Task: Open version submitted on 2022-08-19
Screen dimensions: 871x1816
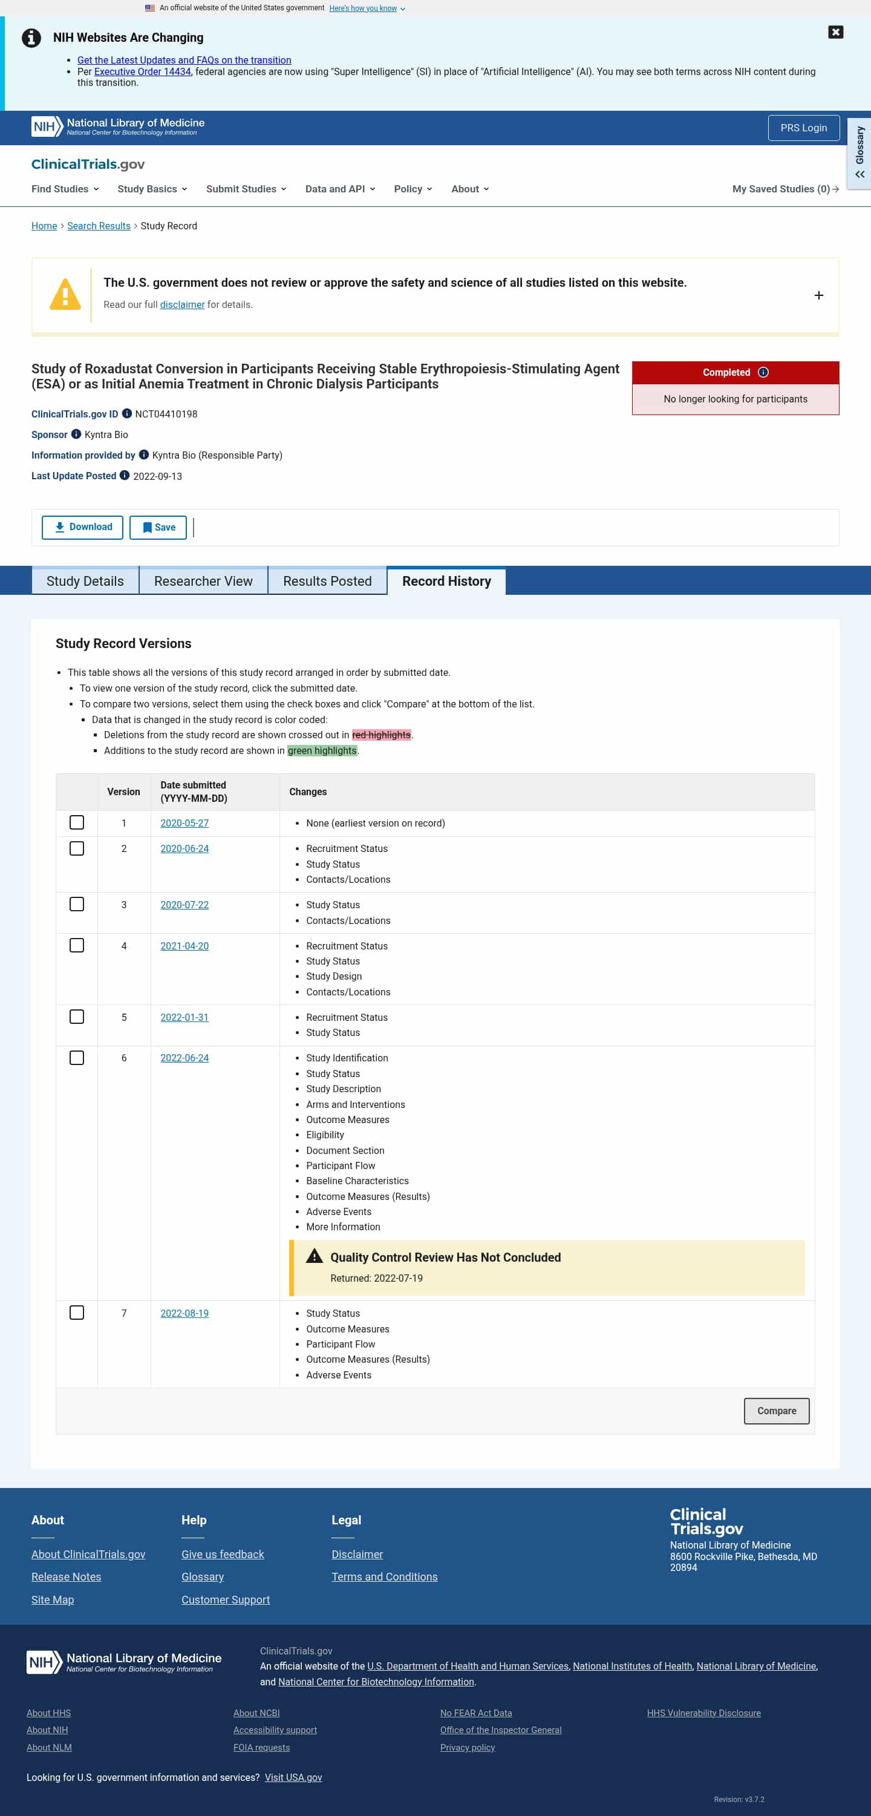Action: [x=184, y=1313]
